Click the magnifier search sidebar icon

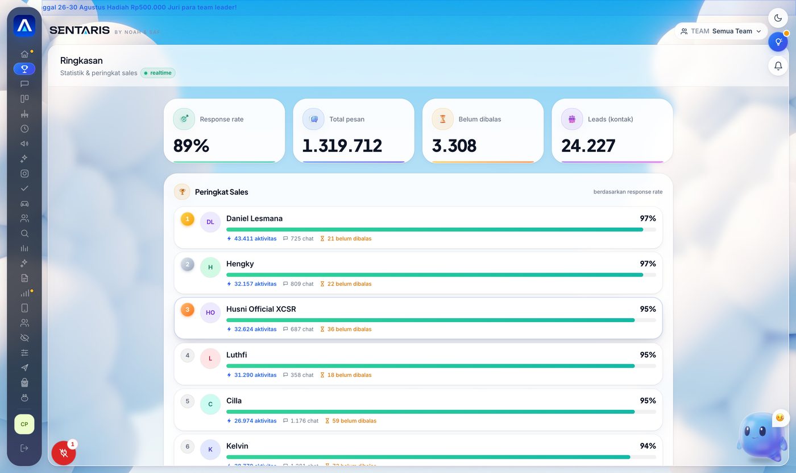pyautogui.click(x=24, y=233)
